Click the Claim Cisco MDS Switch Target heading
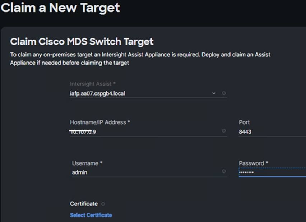Viewport: 306px width, 222px height. coord(82,42)
